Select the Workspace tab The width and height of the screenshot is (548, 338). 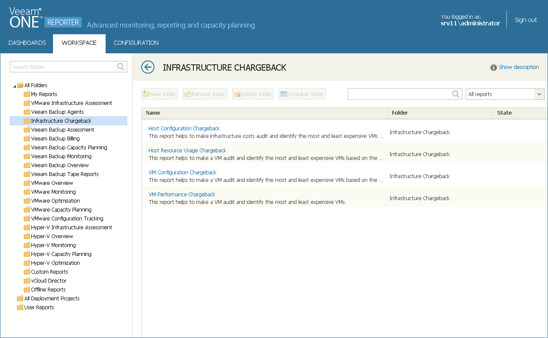click(x=79, y=43)
